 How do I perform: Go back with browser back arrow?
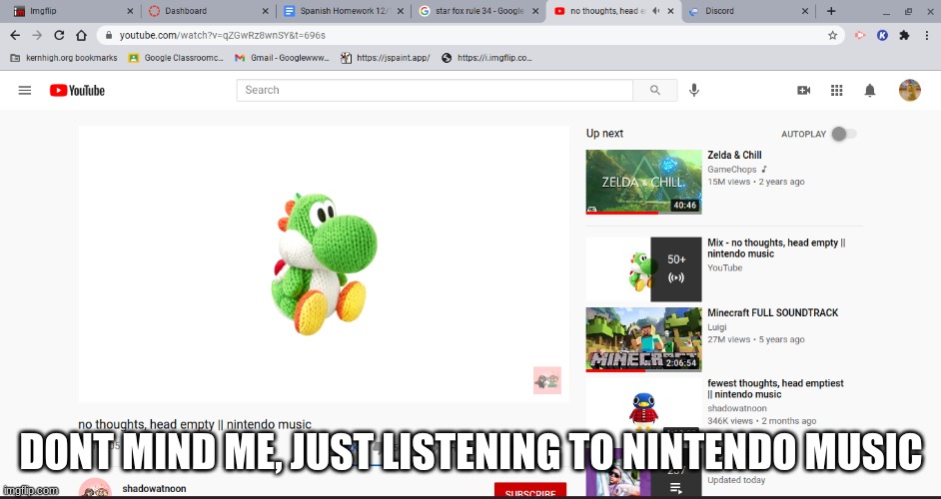pyautogui.click(x=15, y=35)
